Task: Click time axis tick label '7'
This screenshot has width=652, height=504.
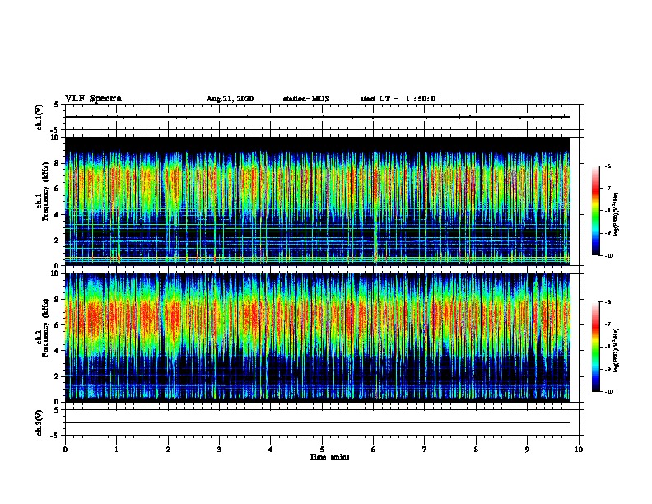Action: coord(425,449)
